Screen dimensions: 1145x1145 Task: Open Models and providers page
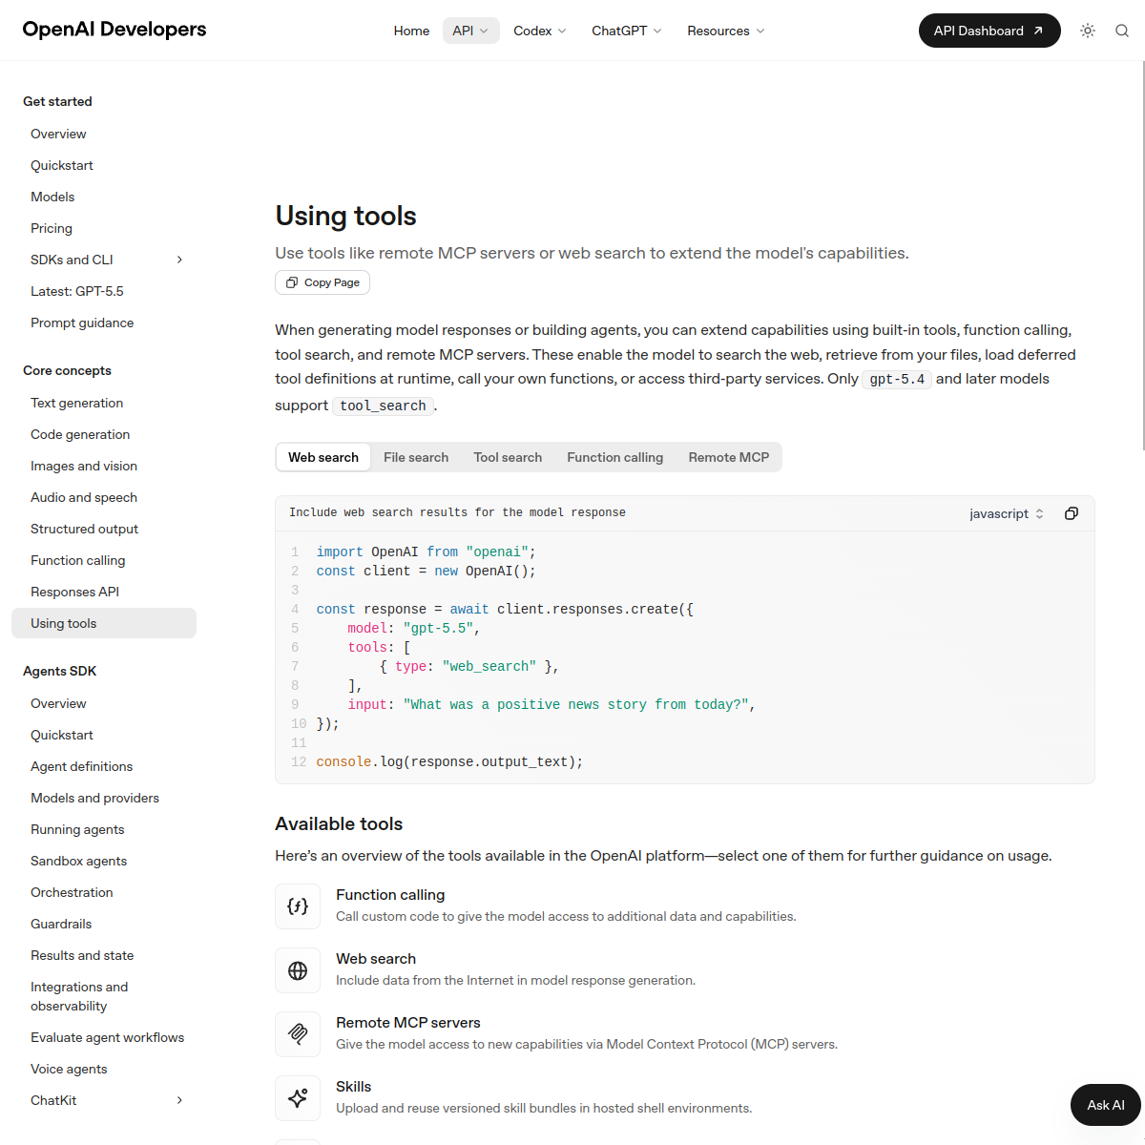pos(94,798)
